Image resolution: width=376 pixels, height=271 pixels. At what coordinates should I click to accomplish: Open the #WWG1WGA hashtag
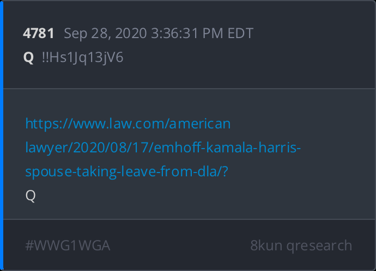coord(68,245)
